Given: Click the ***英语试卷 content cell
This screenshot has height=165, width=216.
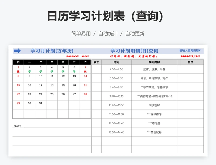Looking at the screenshot, I should 154,132.
